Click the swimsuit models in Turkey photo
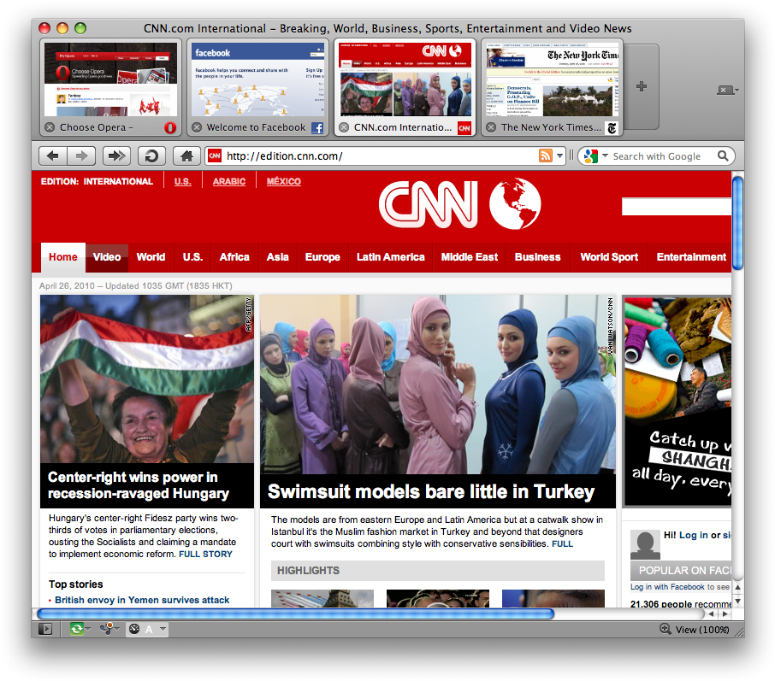 (437, 385)
